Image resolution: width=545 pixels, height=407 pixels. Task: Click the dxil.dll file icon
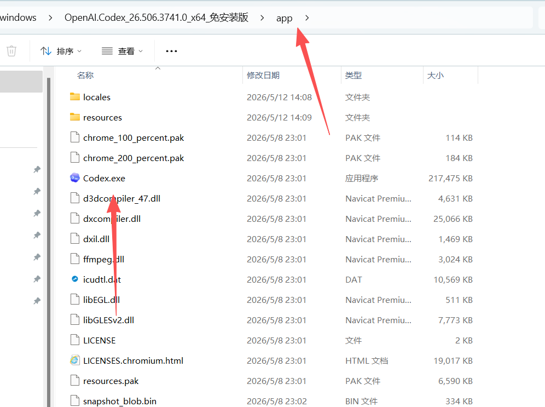pos(75,239)
